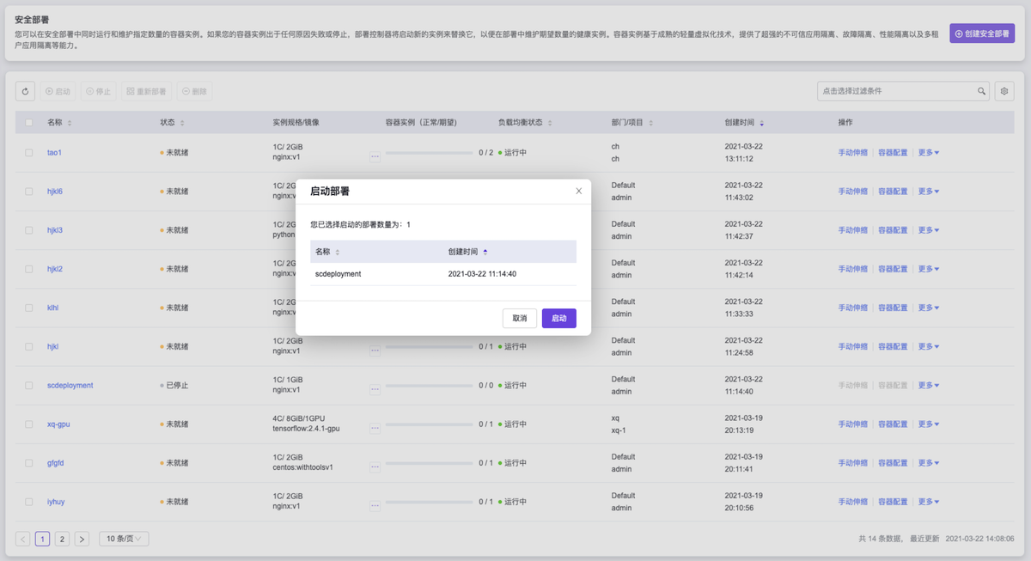The height and width of the screenshot is (561, 1031).
Task: Tick the checkbox for scdeployment
Action: point(28,386)
